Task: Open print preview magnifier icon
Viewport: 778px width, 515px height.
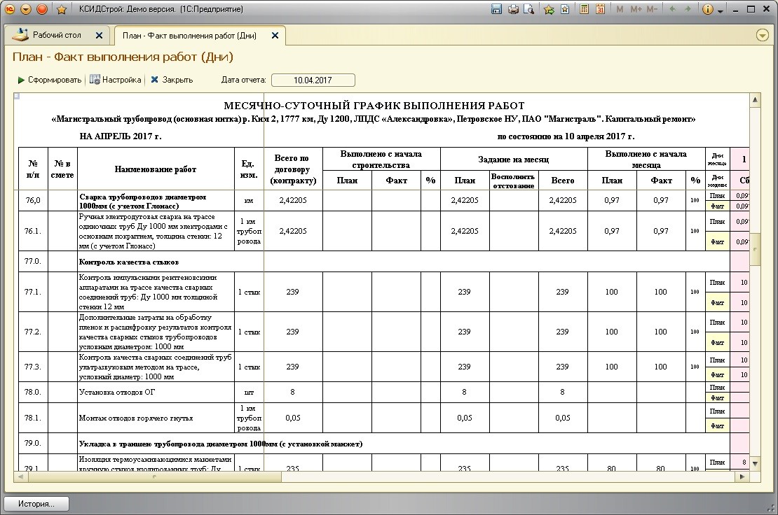Action: point(529,9)
